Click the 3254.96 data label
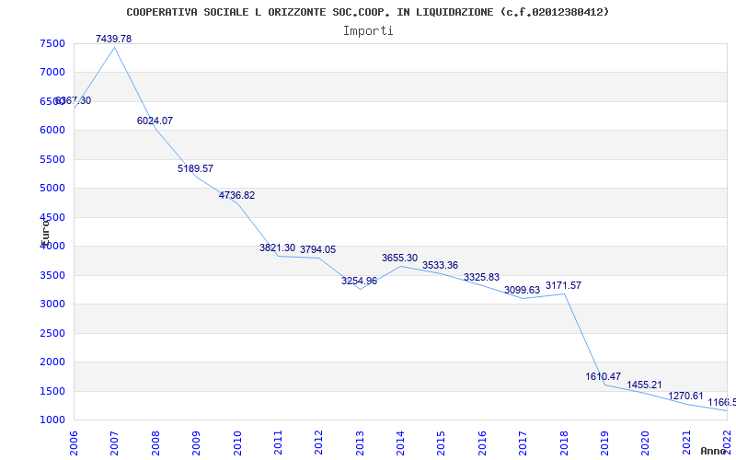The image size is (736, 460). pyautogui.click(x=359, y=282)
